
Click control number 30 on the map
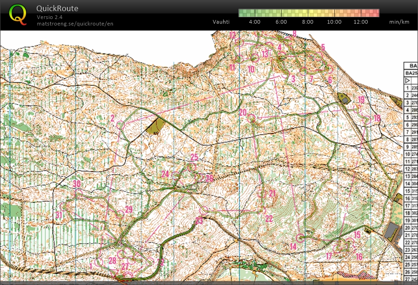(x=77, y=184)
